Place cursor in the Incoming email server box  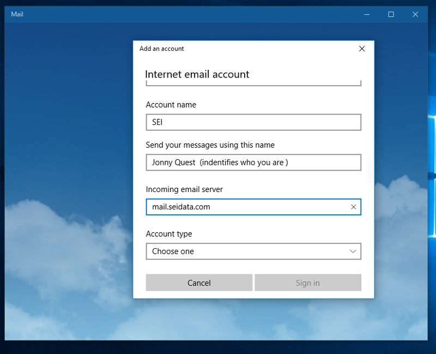coord(245,207)
